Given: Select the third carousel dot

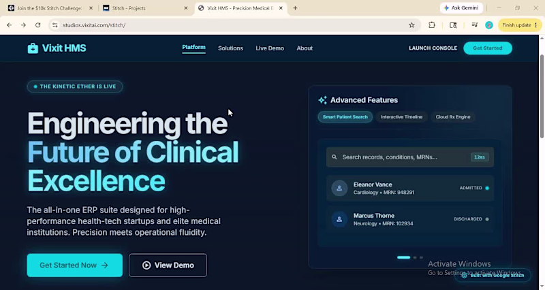Looking at the screenshot, I should (421, 257).
